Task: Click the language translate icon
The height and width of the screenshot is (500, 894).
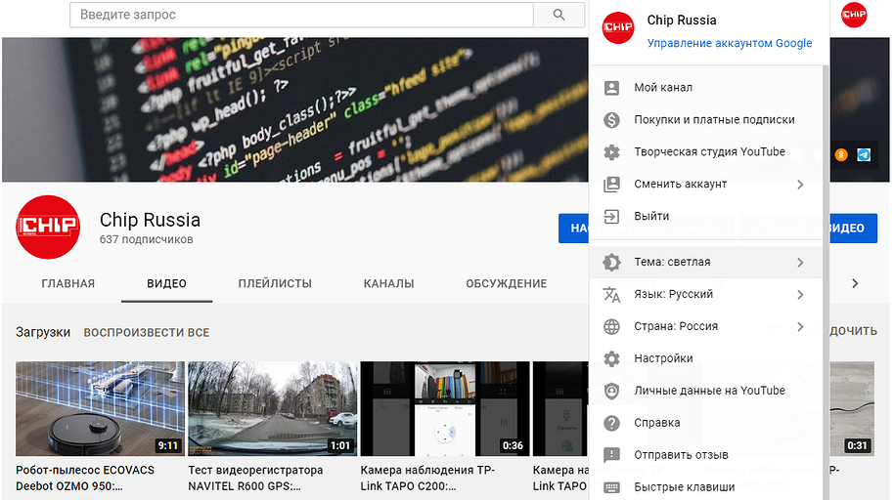Action: [612, 295]
